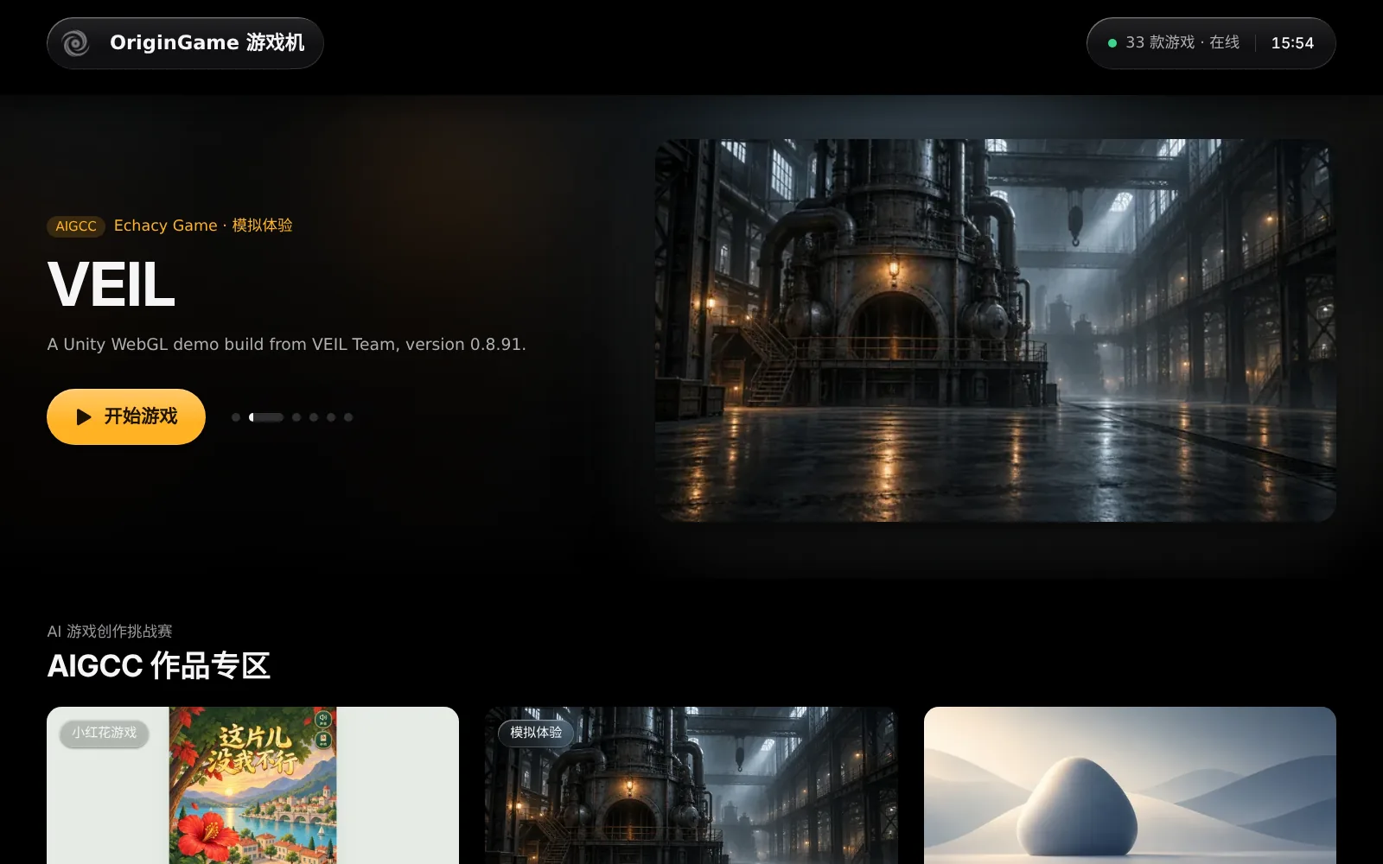This screenshot has height=864, width=1383.
Task: Select the fifth carousel indicator dot
Action: point(331,417)
